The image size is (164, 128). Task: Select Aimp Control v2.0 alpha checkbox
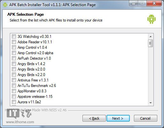14,53
